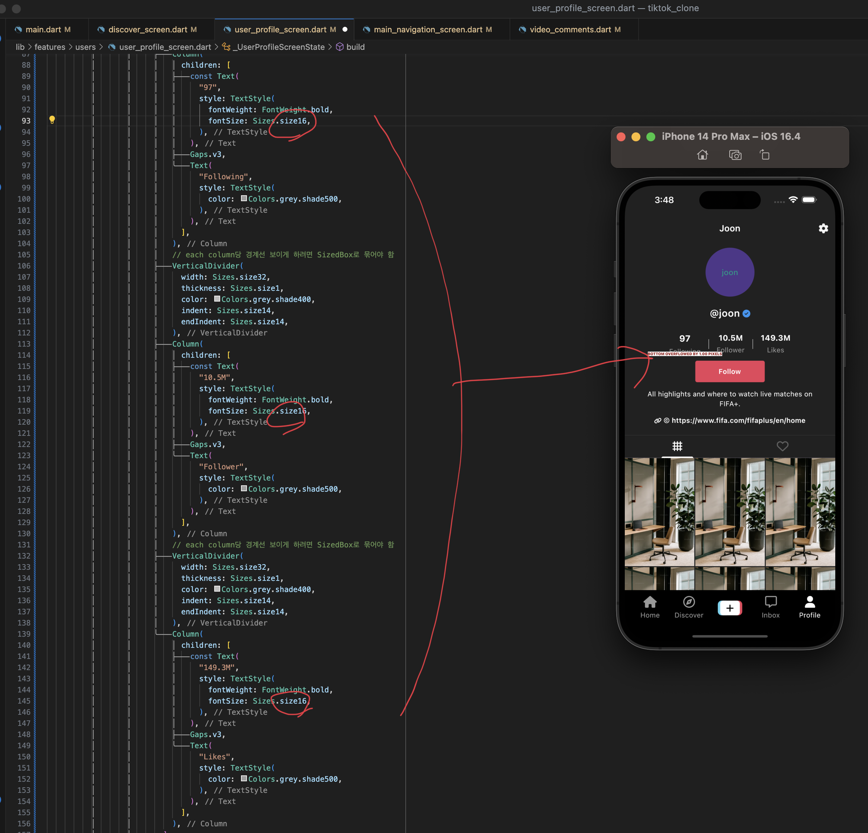868x833 pixels.
Task: Open the fifa.com fifaplus link
Action: (738, 421)
